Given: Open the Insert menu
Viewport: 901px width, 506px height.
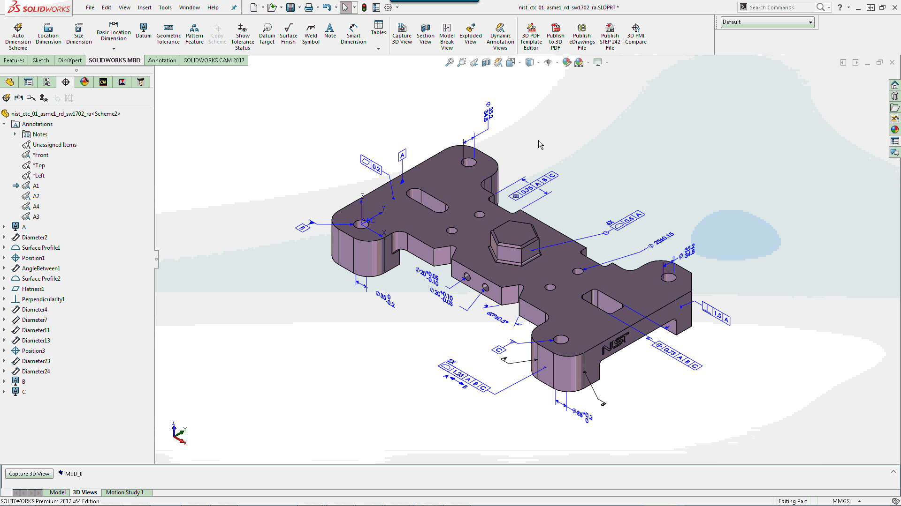Looking at the screenshot, I should tap(145, 7).
